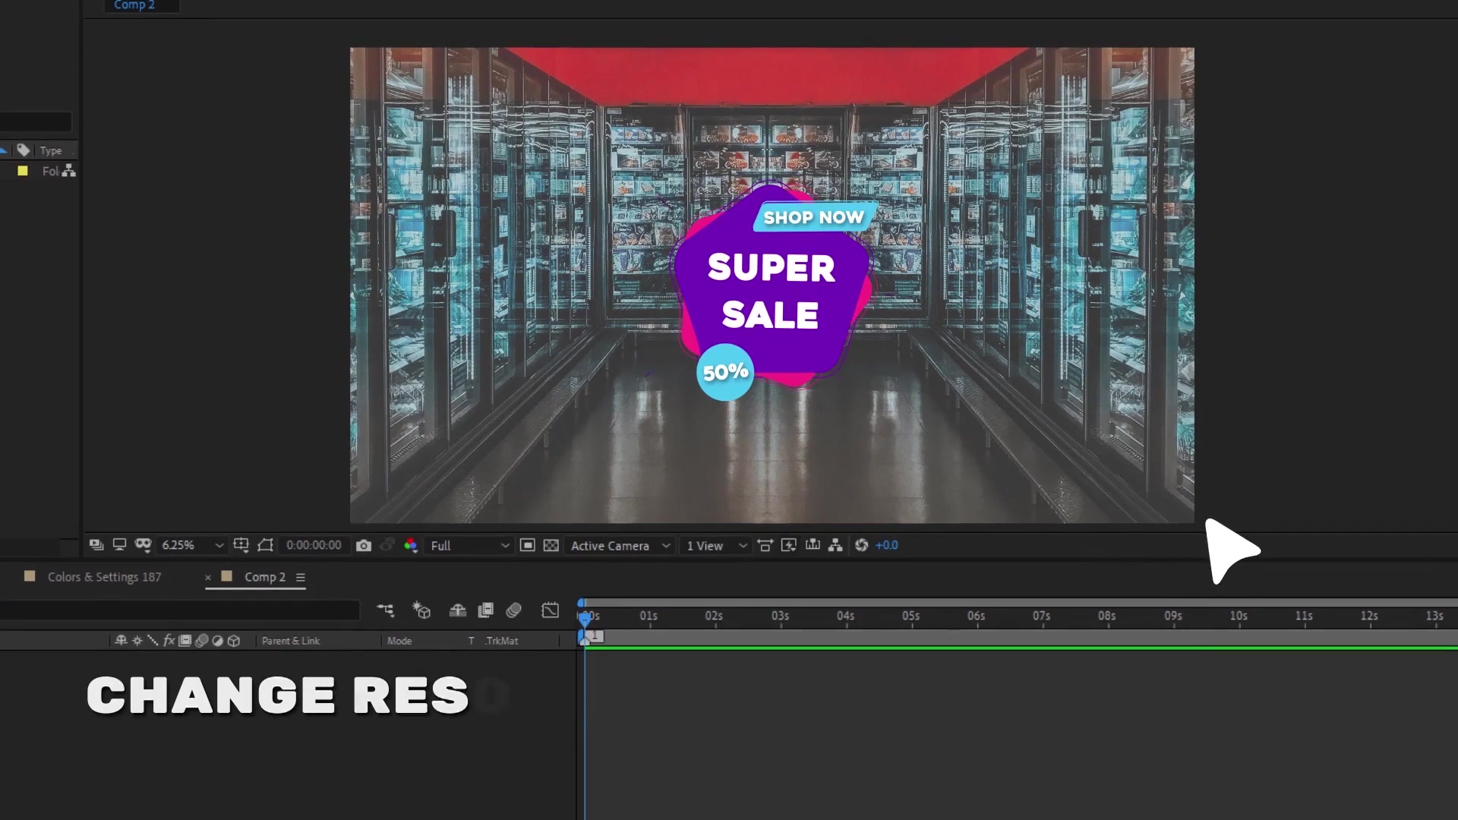Image resolution: width=1458 pixels, height=820 pixels.
Task: Switch to Colors & Settings 187 tab
Action: click(104, 577)
